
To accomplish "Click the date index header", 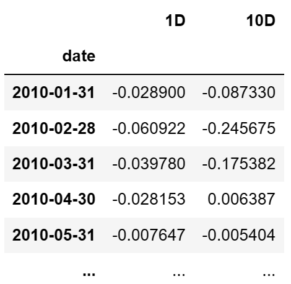I will coord(79,56).
